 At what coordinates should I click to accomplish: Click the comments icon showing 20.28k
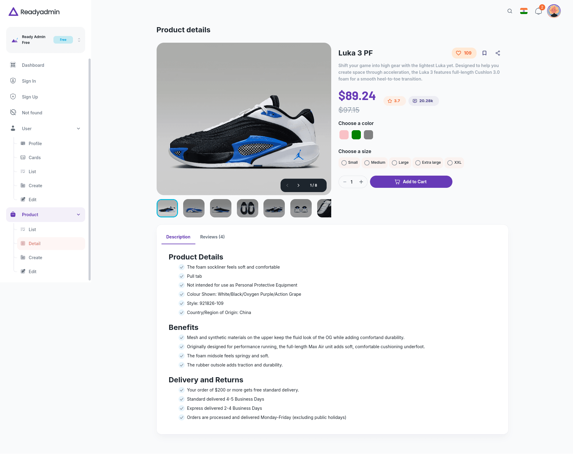(423, 101)
